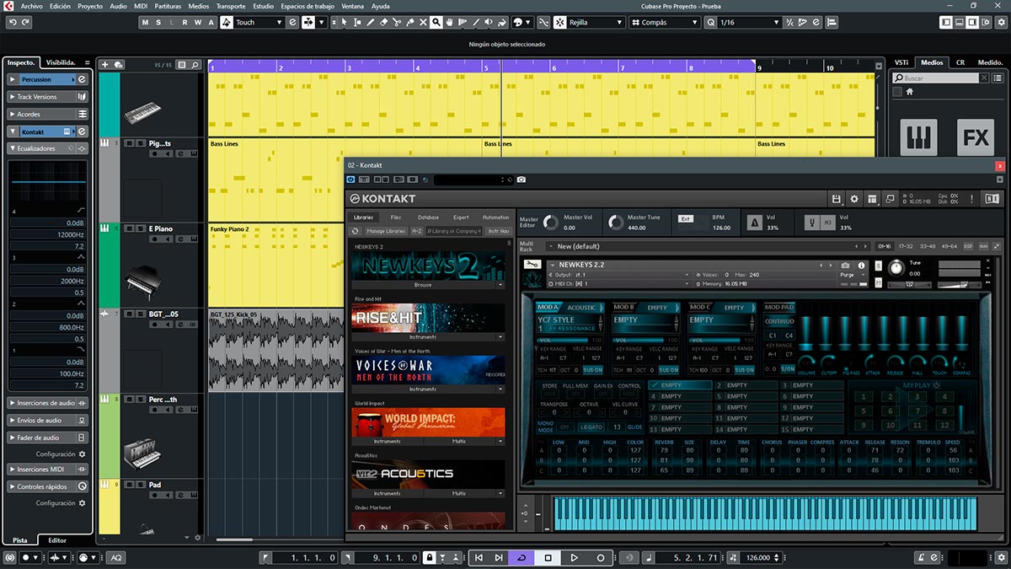Click the Instr Nav button in Kontakt
The width and height of the screenshot is (1011, 569).
tap(499, 231)
